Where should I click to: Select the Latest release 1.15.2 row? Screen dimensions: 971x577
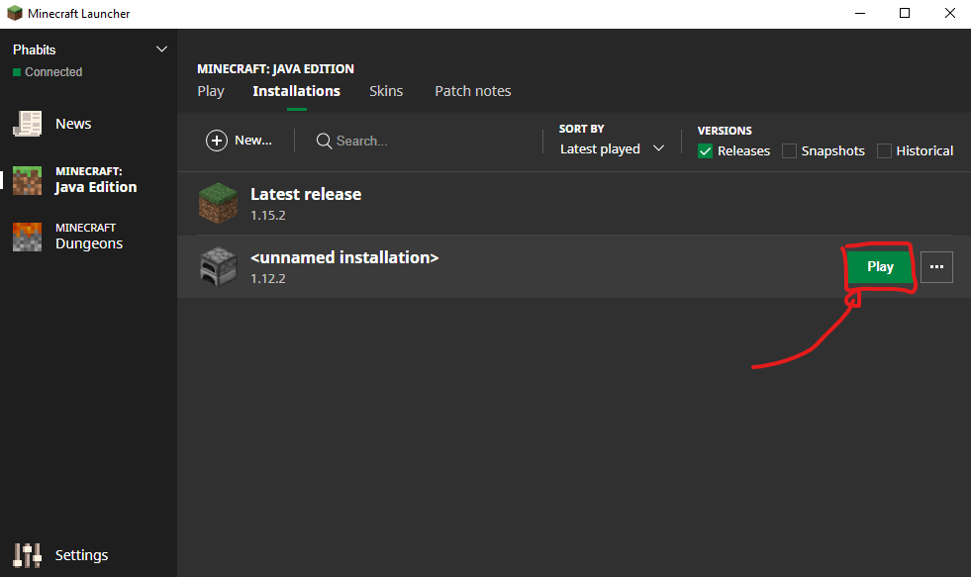tap(574, 204)
